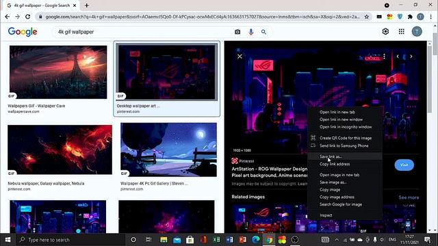Close the 4k gif wallpaper tab
The width and height of the screenshot is (438, 246).
tap(75, 5)
